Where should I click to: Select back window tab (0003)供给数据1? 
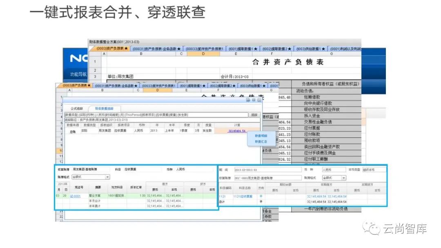(x=310, y=49)
